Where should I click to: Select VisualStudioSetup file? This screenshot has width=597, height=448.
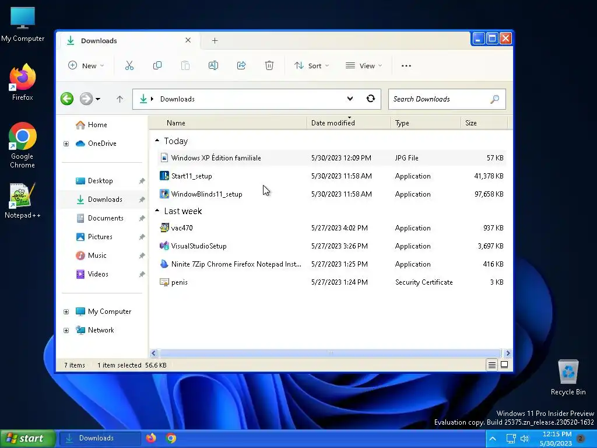[332, 246]
